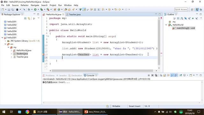Image resolution: width=204 pixels, height=115 pixels.
Task: Click the New wizard icon in toolbar
Action: (x=3, y=9)
